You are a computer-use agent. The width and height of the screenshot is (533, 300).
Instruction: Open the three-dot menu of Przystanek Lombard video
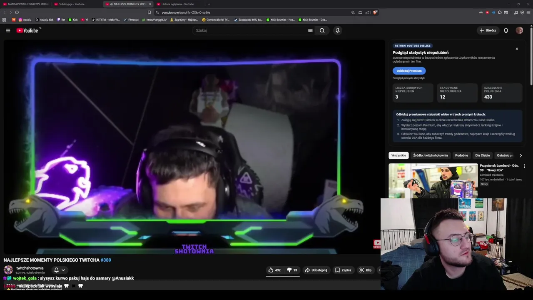pos(524,166)
